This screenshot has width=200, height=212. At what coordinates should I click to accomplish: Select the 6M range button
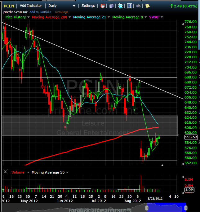click(x=91, y=210)
